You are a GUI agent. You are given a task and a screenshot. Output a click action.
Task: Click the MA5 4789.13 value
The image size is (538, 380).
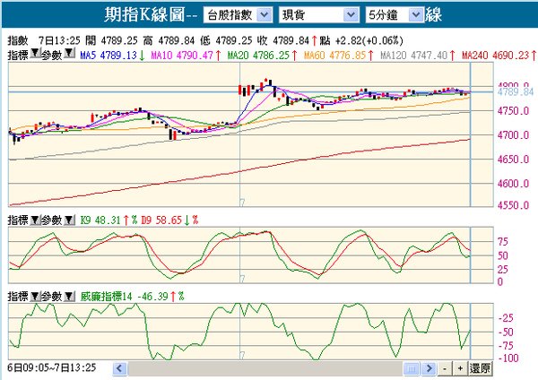point(108,55)
